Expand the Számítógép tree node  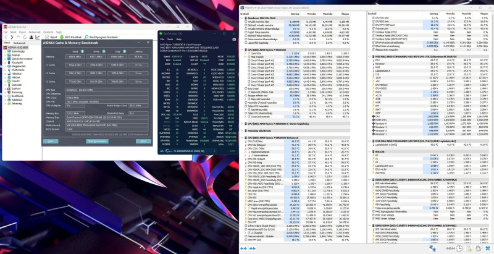tap(5, 51)
